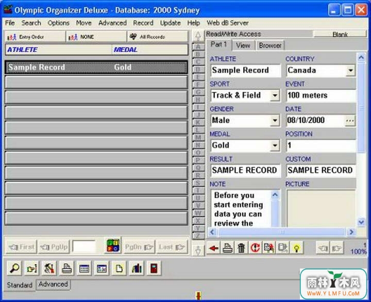
Task: Switch to the Advanced toolbar tab
Action: (x=53, y=284)
